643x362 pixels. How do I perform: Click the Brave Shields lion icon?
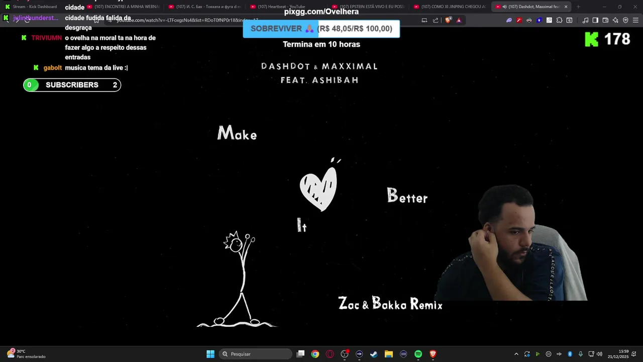pos(447,20)
